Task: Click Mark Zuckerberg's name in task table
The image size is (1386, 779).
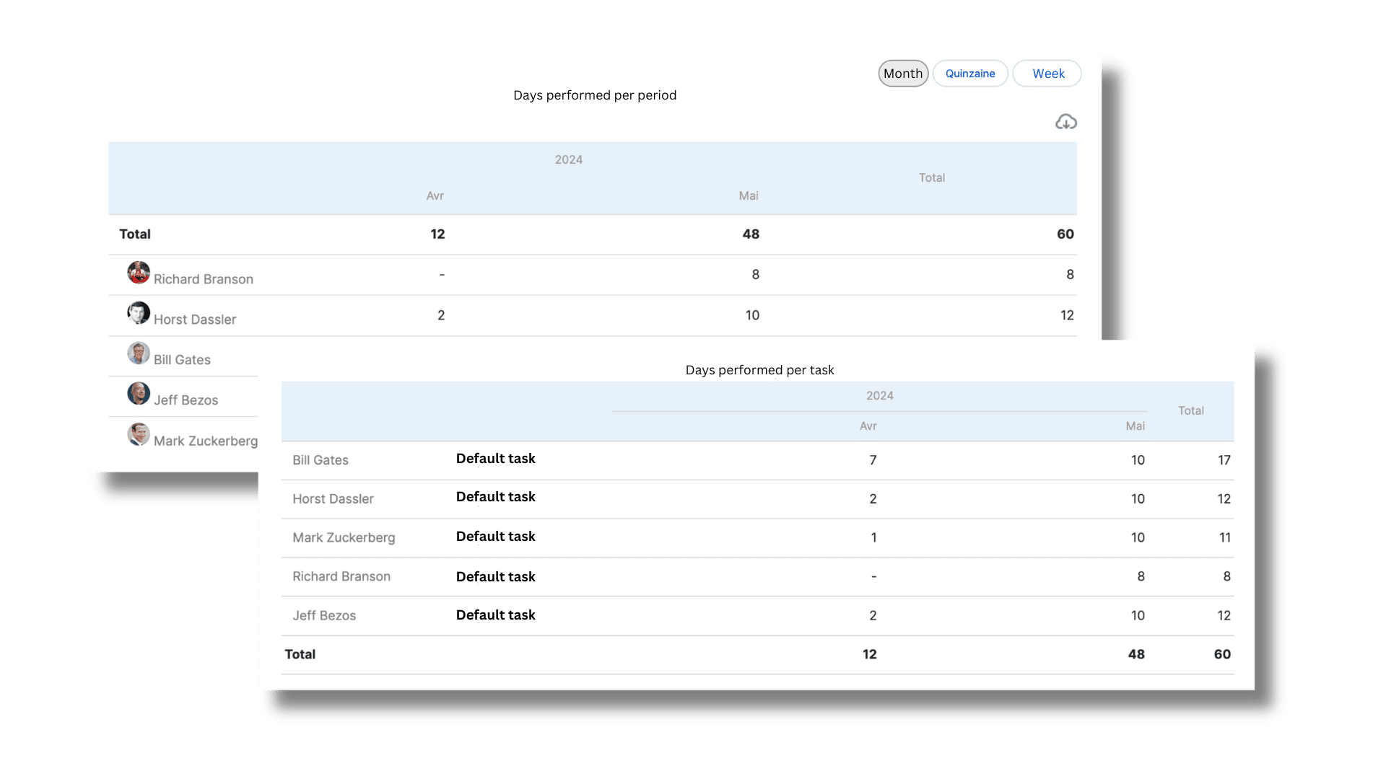Action: (344, 537)
